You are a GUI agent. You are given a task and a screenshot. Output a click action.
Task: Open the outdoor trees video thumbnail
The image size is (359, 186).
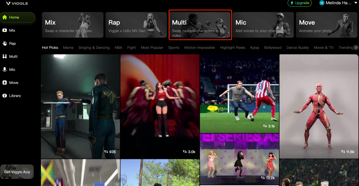[x=160, y=172]
